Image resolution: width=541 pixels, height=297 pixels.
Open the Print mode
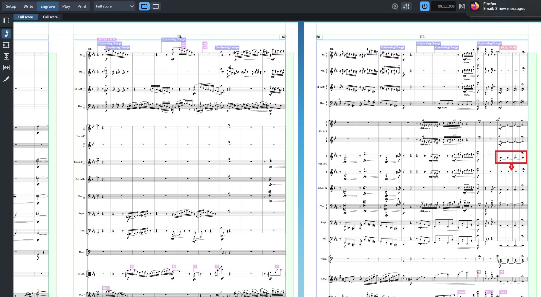82,6
